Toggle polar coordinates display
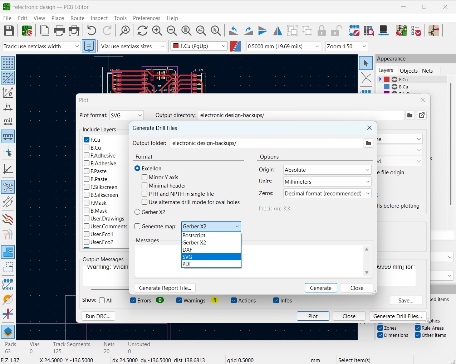 click(x=8, y=92)
